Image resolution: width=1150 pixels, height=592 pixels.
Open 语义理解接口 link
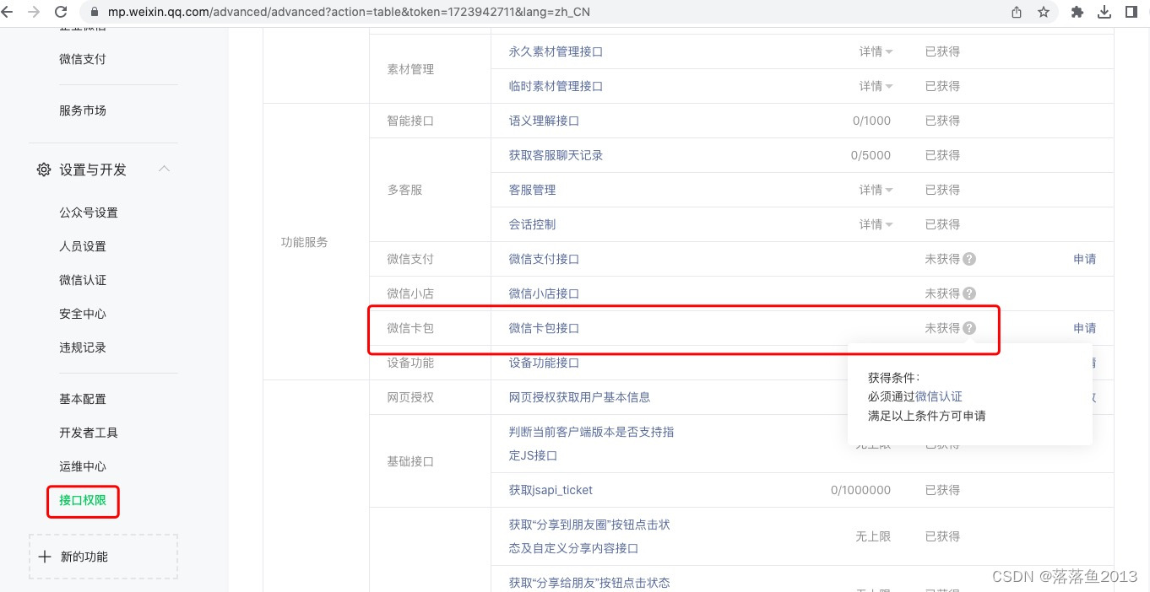point(544,121)
